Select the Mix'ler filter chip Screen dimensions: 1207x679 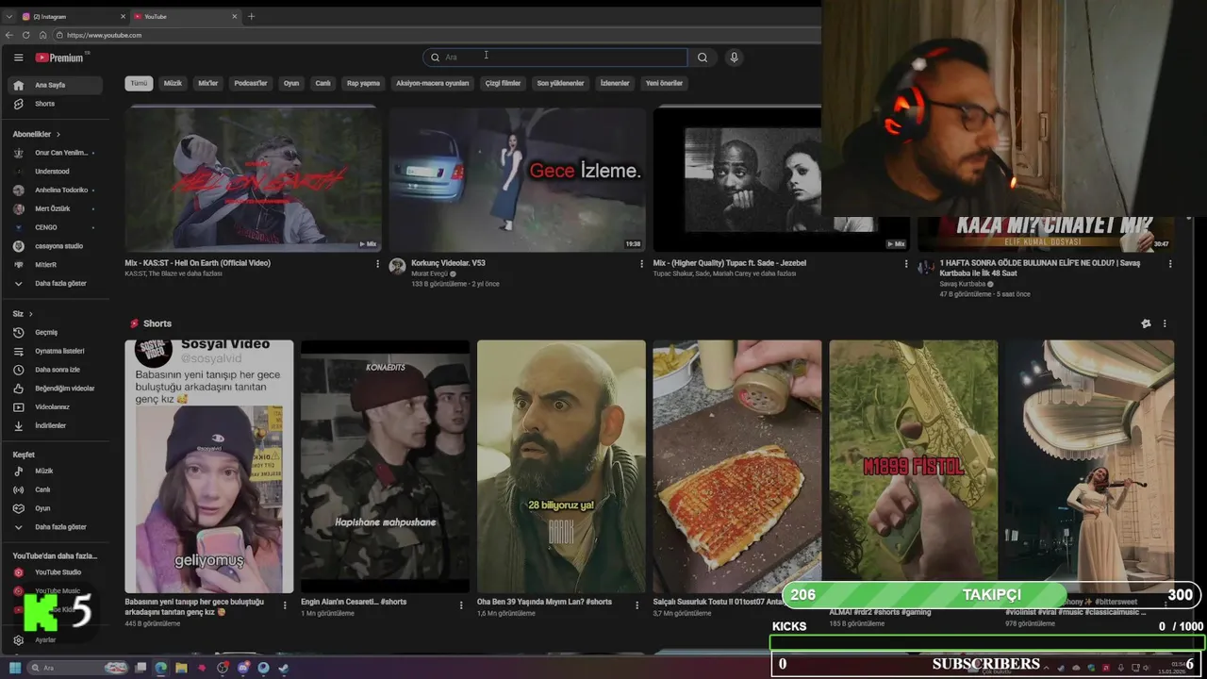(x=207, y=83)
